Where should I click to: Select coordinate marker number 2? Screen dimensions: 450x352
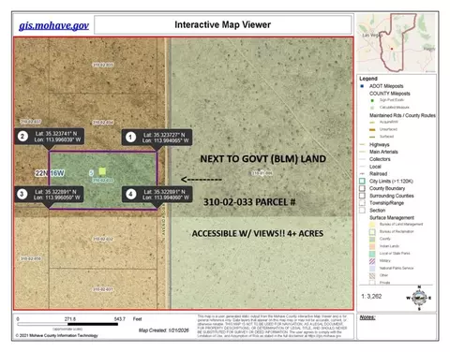[x=22, y=136]
